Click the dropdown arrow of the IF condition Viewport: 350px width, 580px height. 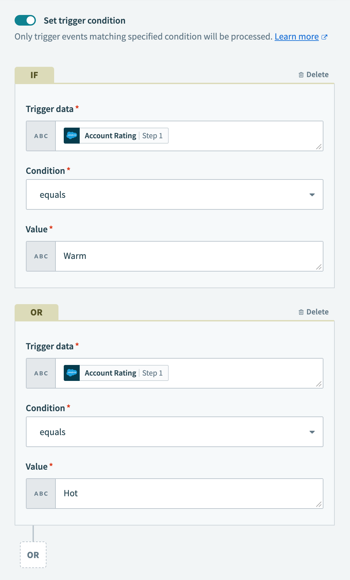(x=312, y=194)
